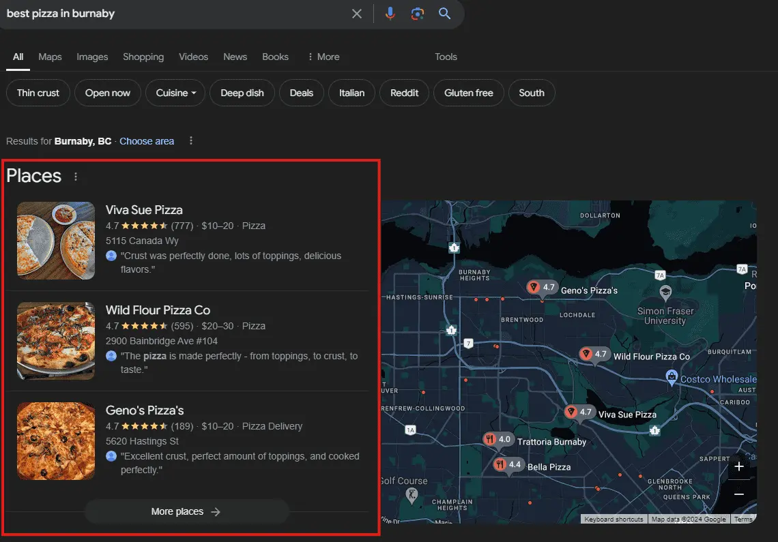Apply the Deep dish filter chip
This screenshot has width=778, height=542.
point(242,93)
